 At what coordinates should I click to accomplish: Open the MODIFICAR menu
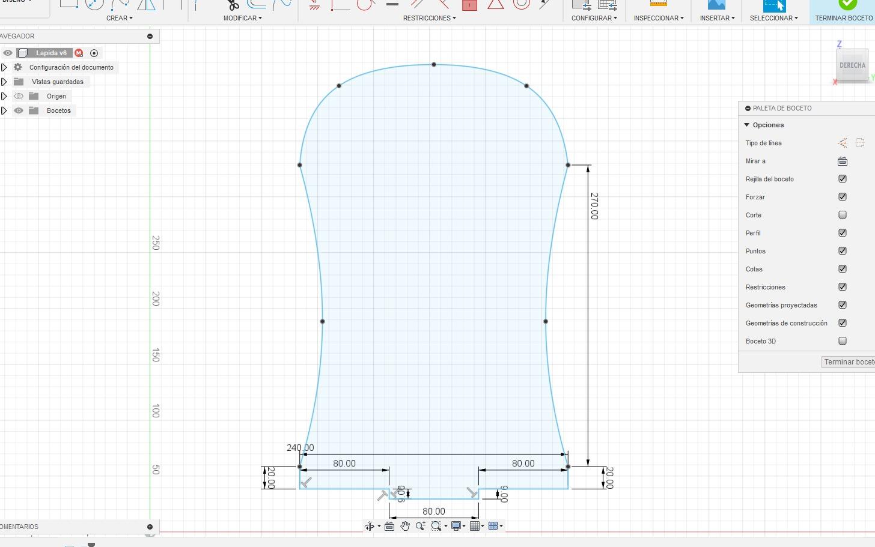tap(243, 18)
